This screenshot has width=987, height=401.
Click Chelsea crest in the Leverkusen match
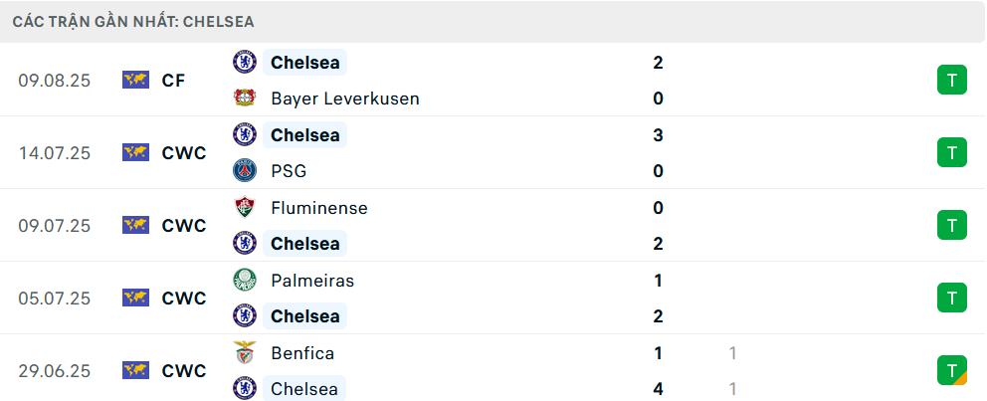tap(244, 63)
